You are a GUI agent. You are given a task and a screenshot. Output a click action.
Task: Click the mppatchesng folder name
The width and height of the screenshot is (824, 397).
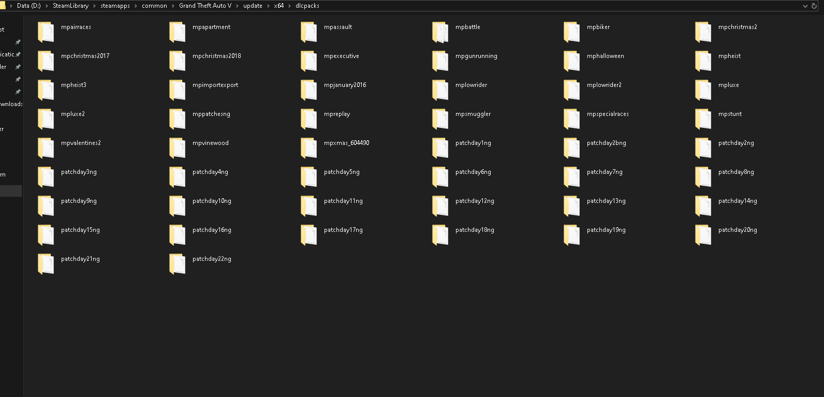(x=211, y=114)
